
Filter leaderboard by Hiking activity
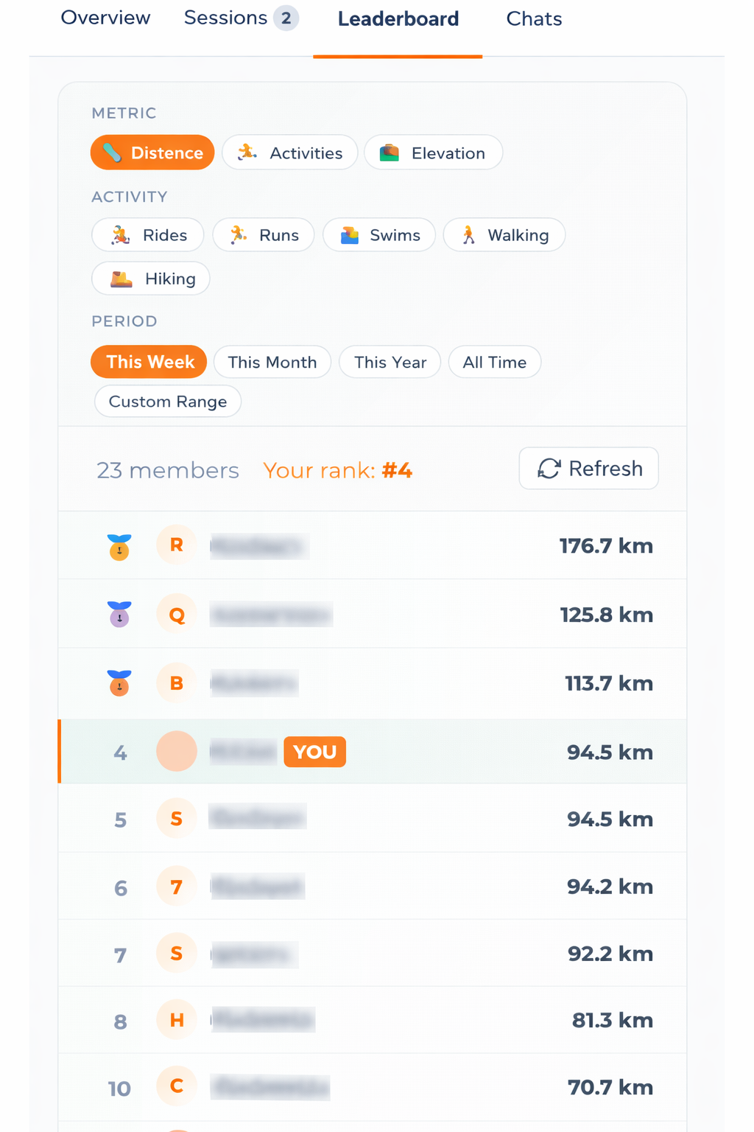pyautogui.click(x=151, y=279)
